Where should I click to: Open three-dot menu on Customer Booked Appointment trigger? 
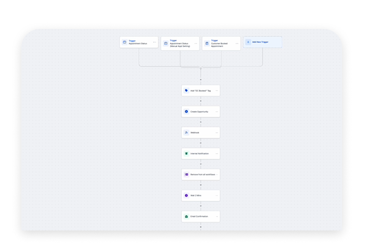(237, 43)
